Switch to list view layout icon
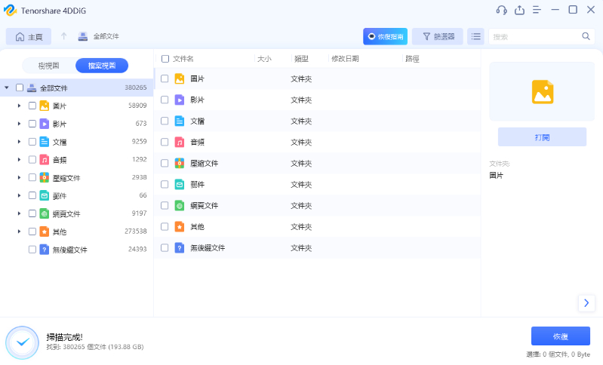 coord(475,36)
